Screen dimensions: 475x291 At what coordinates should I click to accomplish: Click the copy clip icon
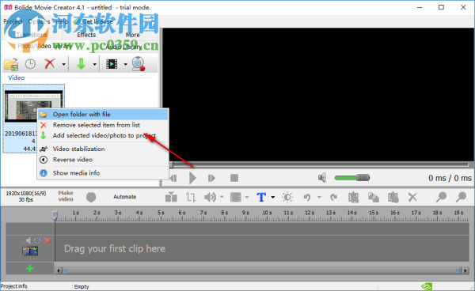[373, 197]
